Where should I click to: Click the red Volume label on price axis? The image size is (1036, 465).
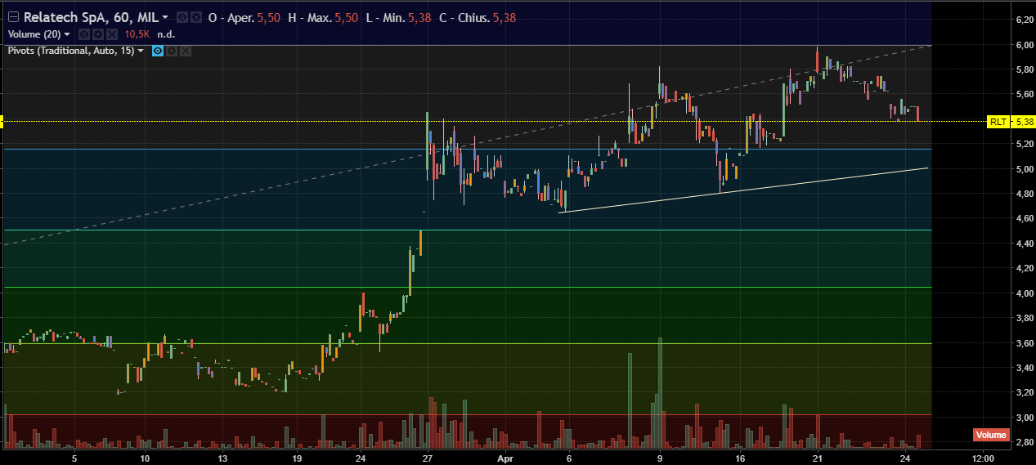point(990,435)
